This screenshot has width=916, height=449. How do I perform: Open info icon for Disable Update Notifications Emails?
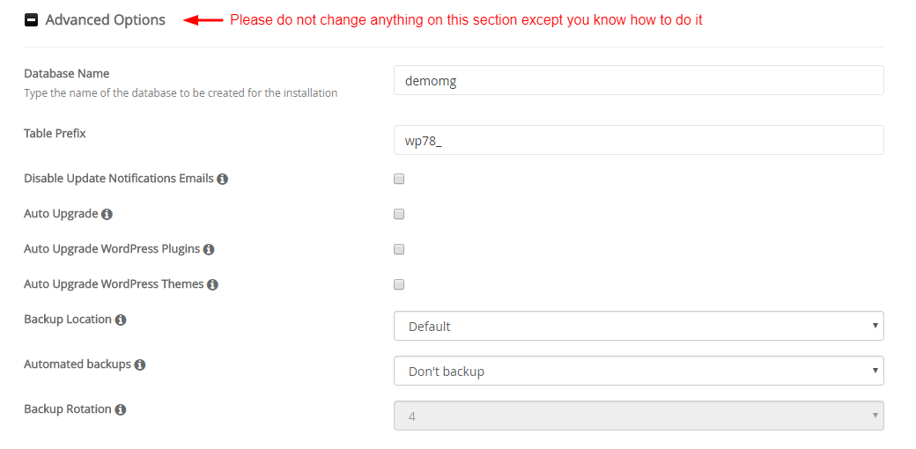(222, 180)
